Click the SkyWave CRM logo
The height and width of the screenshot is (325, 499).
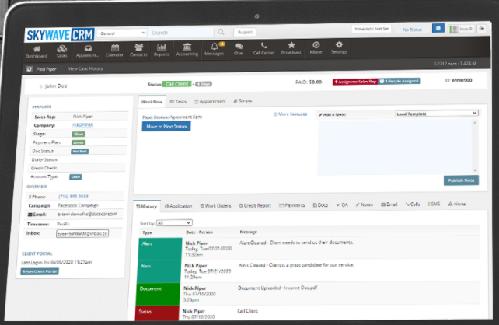coord(60,35)
